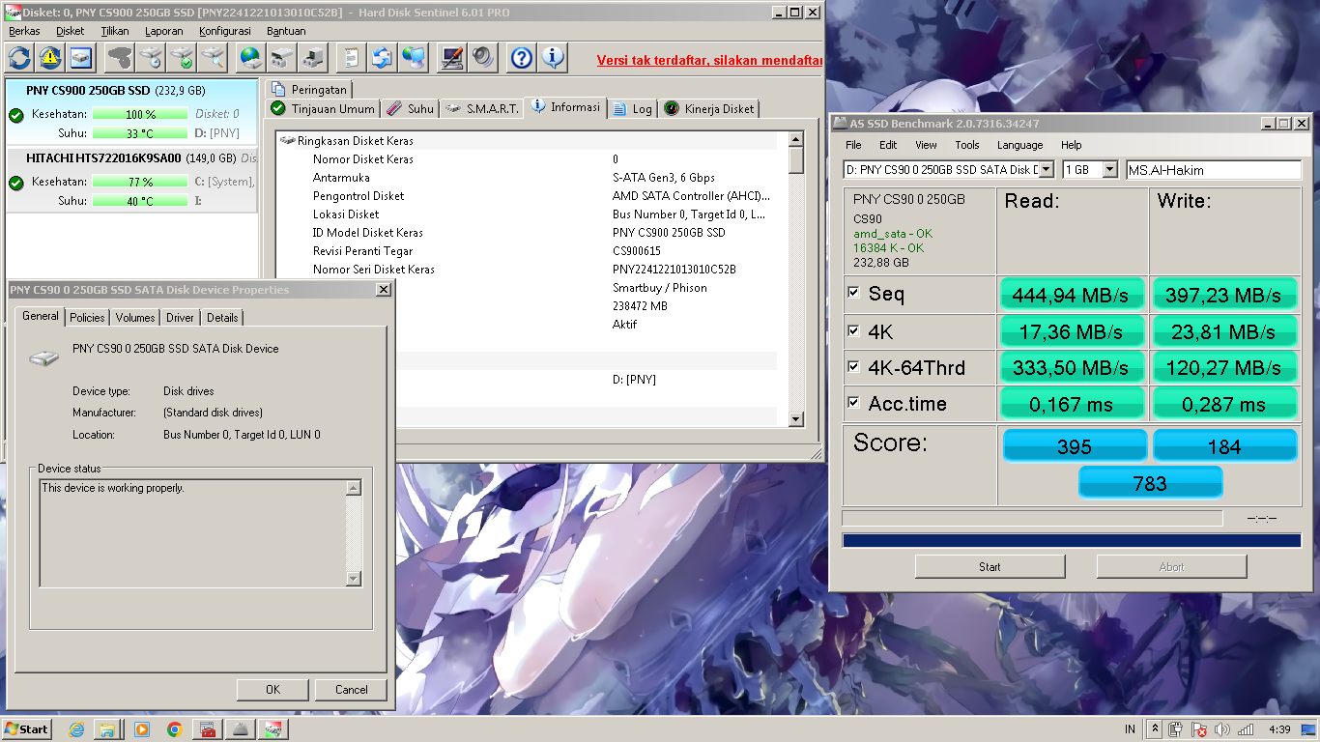The width and height of the screenshot is (1320, 742).
Task: Click the refresh with yellow warning icon
Action: (50, 58)
